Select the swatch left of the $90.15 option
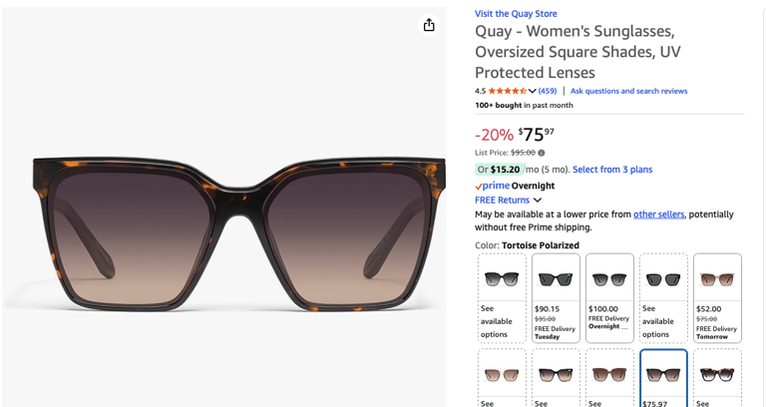 (502, 297)
